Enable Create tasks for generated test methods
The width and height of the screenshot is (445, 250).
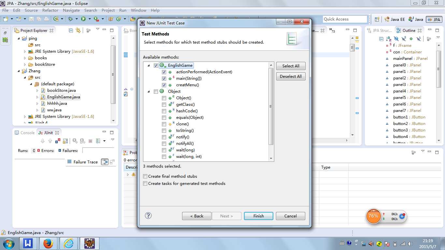coord(145,184)
